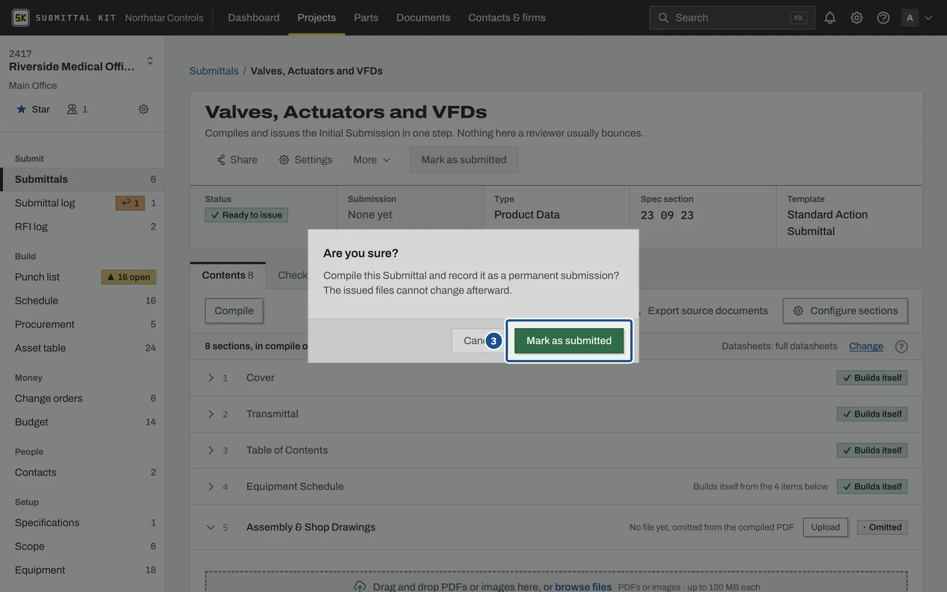Confirm Mark as submitted in dialog
947x592 pixels.
569,340
